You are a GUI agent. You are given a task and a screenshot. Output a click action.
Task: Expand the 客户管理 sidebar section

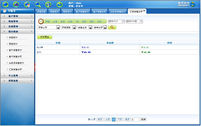(17, 16)
